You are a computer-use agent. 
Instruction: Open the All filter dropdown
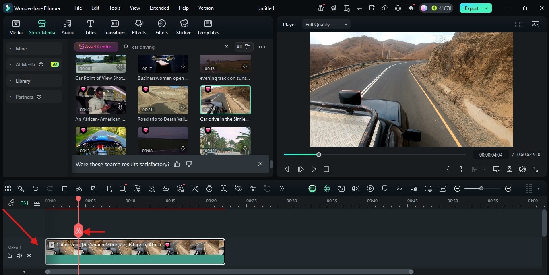(244, 47)
